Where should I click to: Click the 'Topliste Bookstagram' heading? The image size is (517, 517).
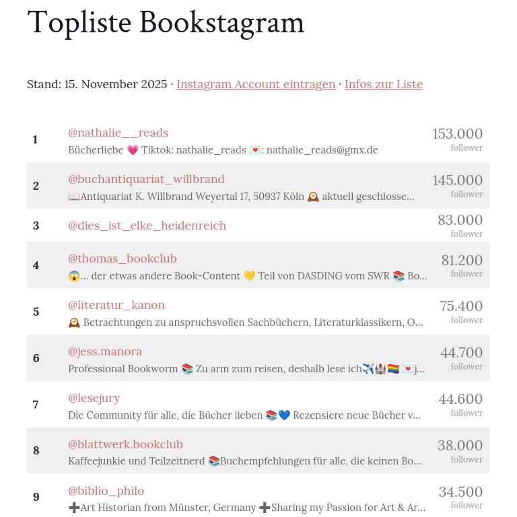166,23
